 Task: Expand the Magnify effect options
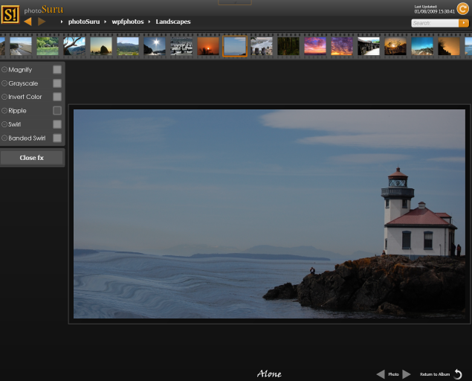point(4,69)
